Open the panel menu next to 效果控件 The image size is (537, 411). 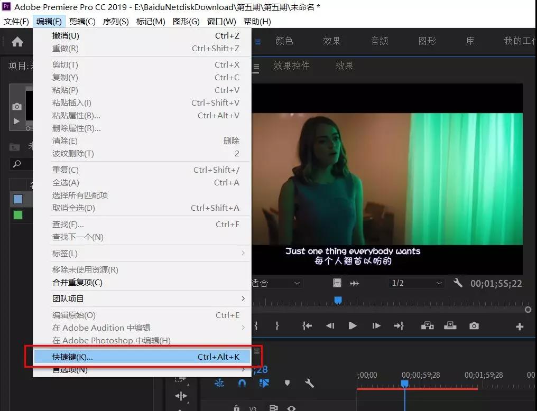[x=256, y=66]
